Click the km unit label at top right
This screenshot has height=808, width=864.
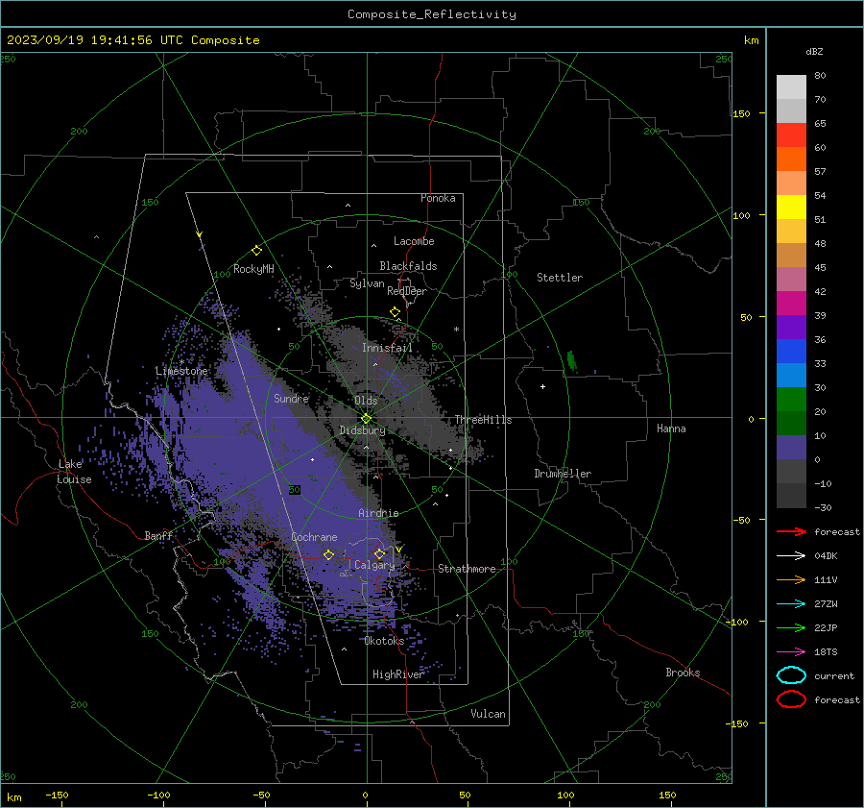pyautogui.click(x=751, y=40)
